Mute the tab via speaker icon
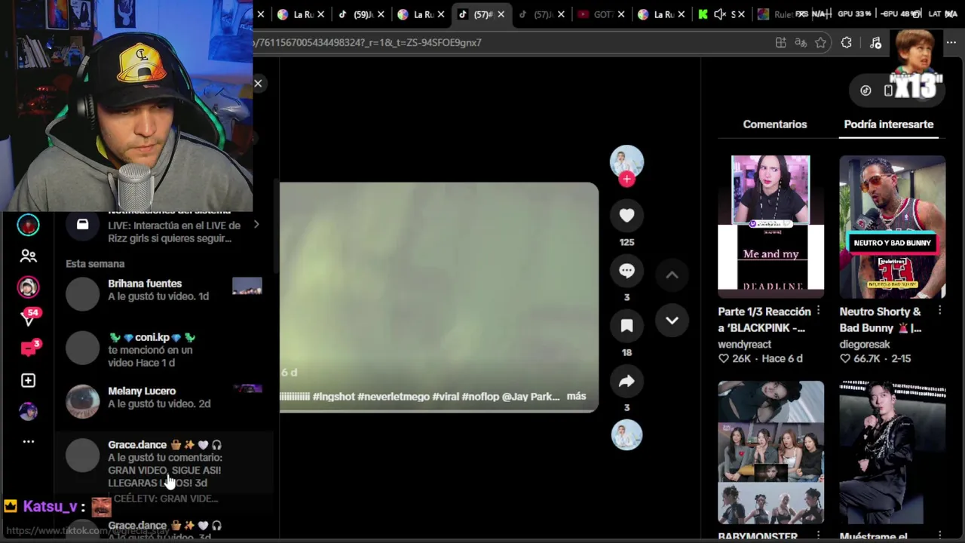This screenshot has height=543, width=965. coord(720,14)
